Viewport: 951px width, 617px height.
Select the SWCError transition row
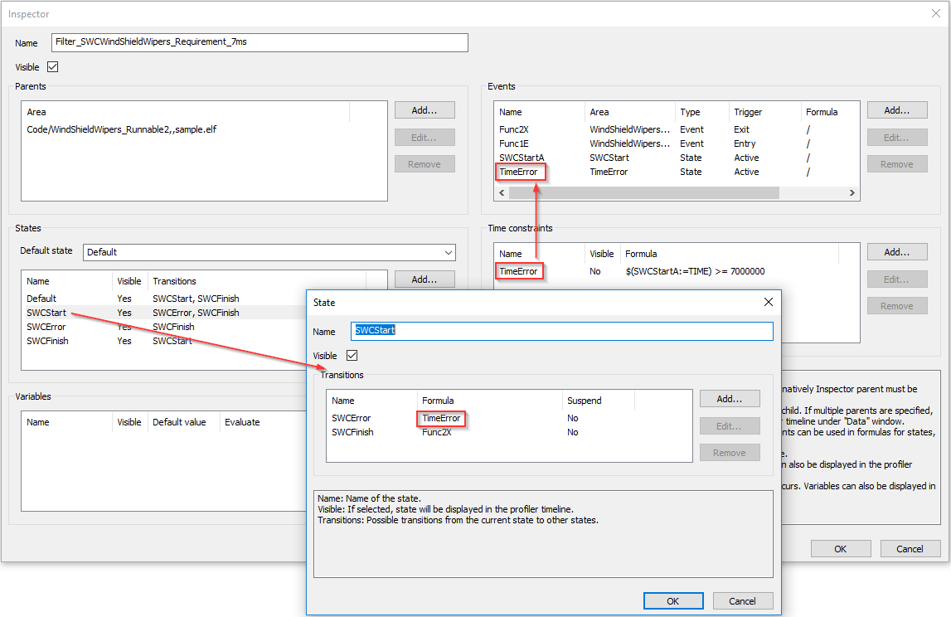pyautogui.click(x=352, y=418)
